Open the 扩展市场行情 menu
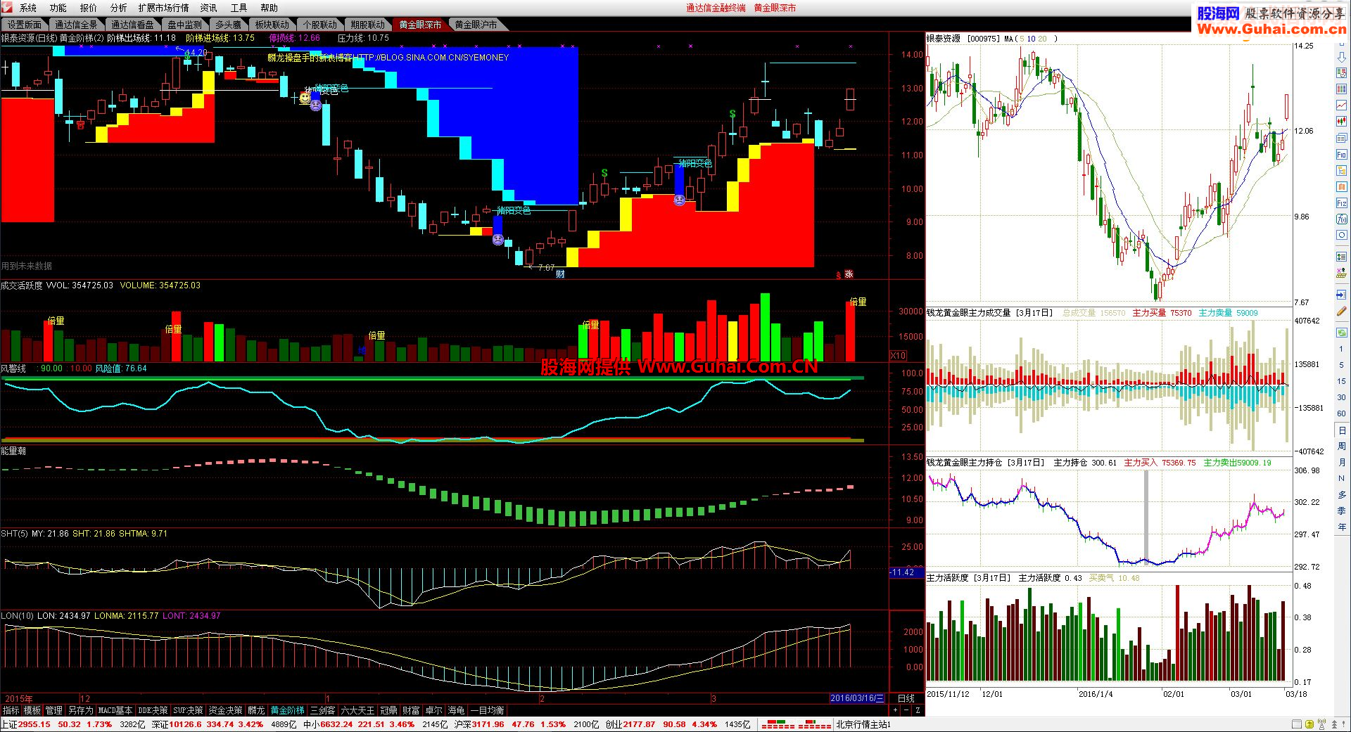The image size is (1351, 732). pyautogui.click(x=164, y=8)
